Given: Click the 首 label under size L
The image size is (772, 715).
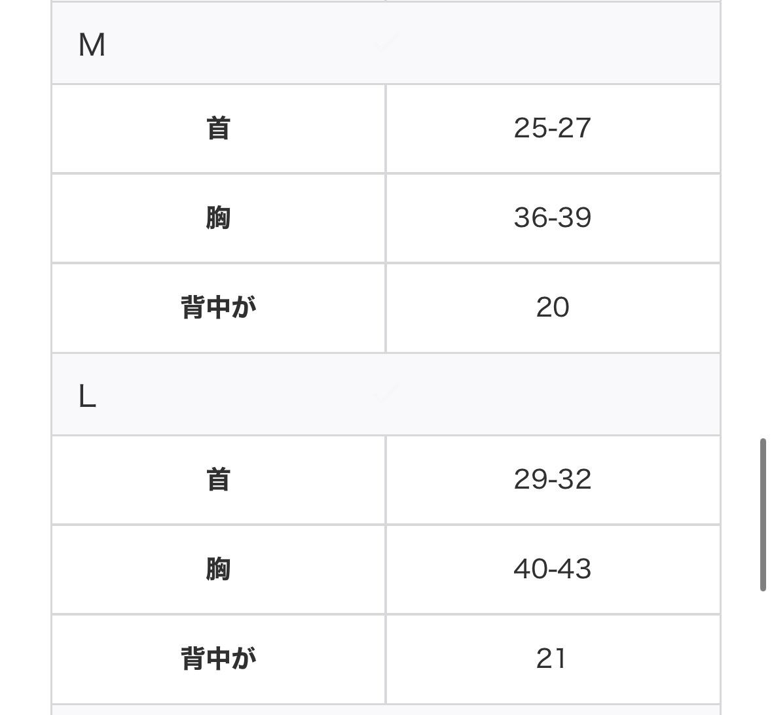Looking at the screenshot, I should tap(218, 480).
